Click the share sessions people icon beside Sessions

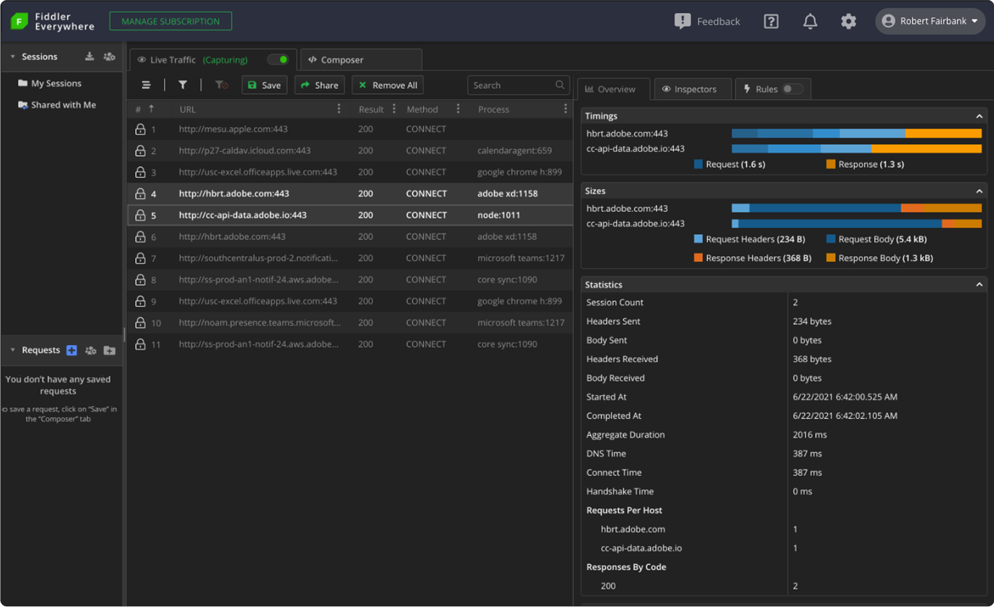click(109, 57)
